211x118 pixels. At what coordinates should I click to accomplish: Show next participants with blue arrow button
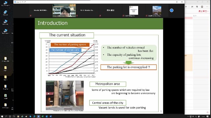pyautogui.click(x=171, y=10)
